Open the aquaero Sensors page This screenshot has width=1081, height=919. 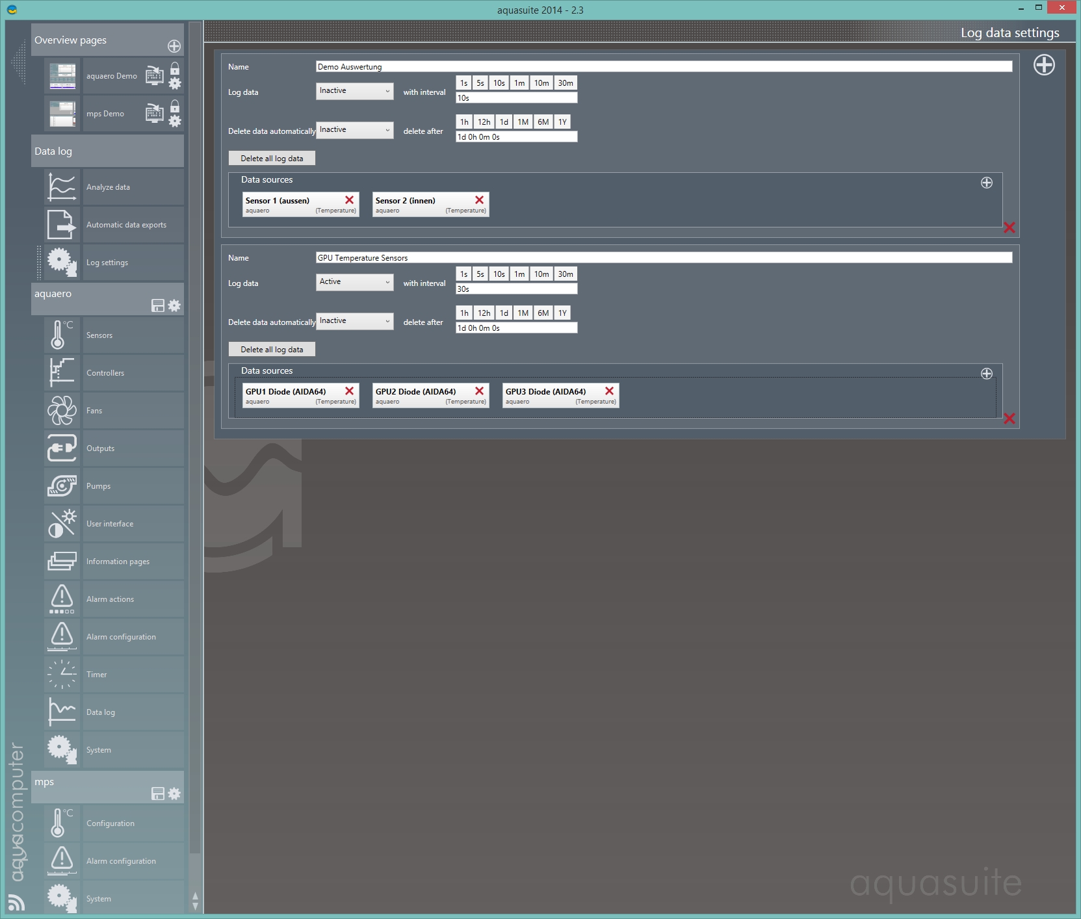click(114, 335)
